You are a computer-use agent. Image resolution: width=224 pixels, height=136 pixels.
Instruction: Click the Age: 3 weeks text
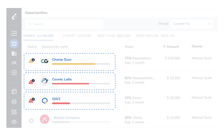point(134,102)
